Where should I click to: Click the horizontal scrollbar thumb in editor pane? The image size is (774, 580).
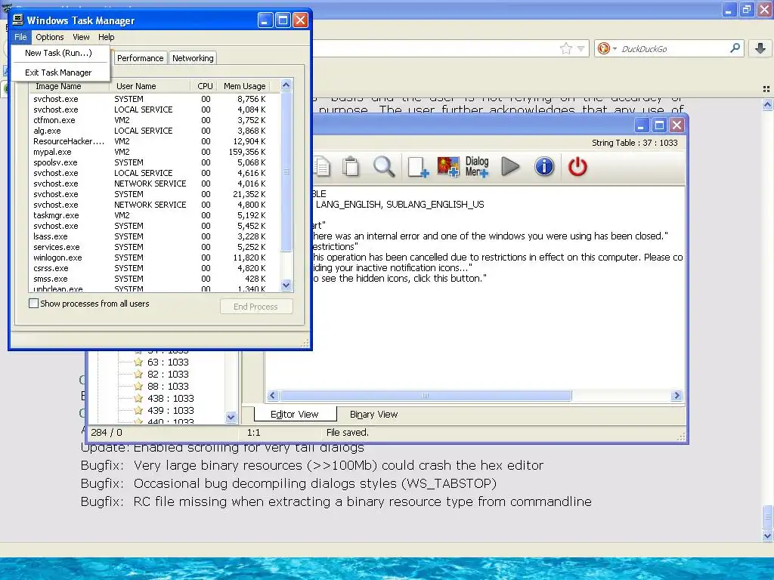(426, 396)
